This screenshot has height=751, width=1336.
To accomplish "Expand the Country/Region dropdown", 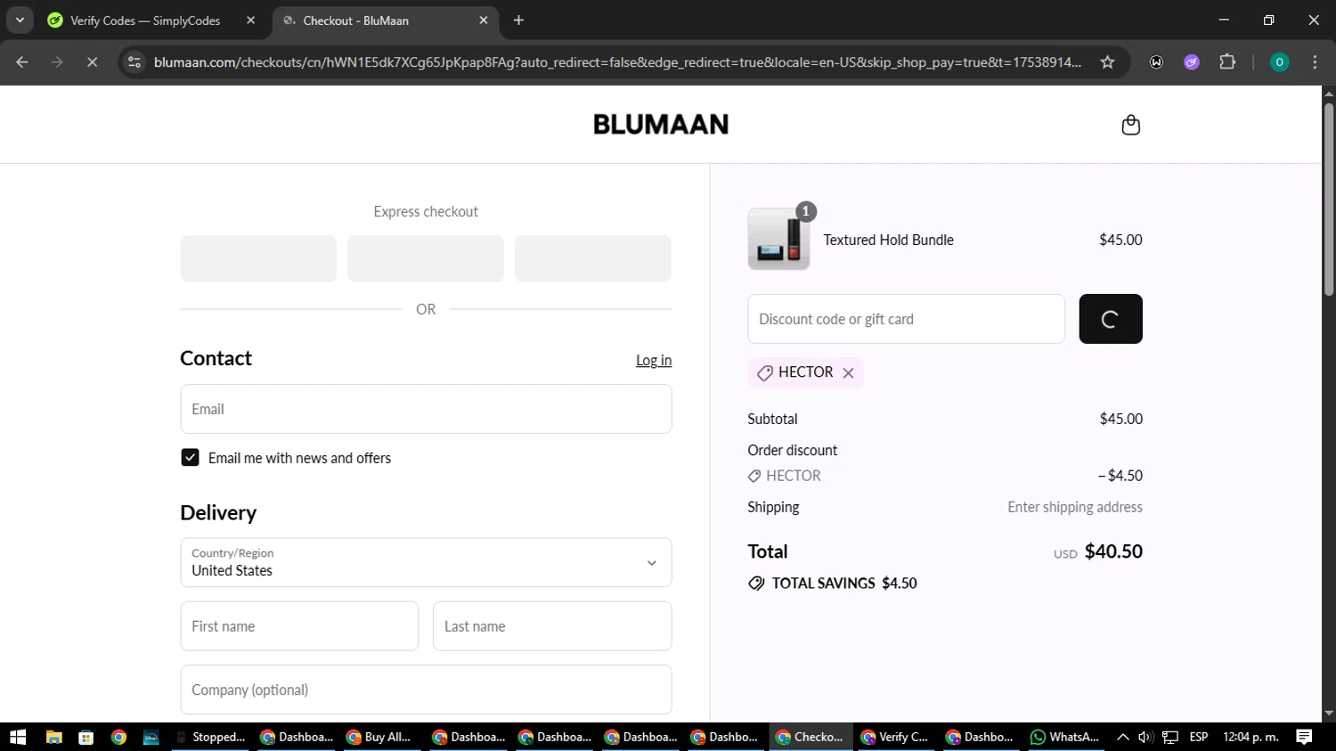I will (x=426, y=562).
